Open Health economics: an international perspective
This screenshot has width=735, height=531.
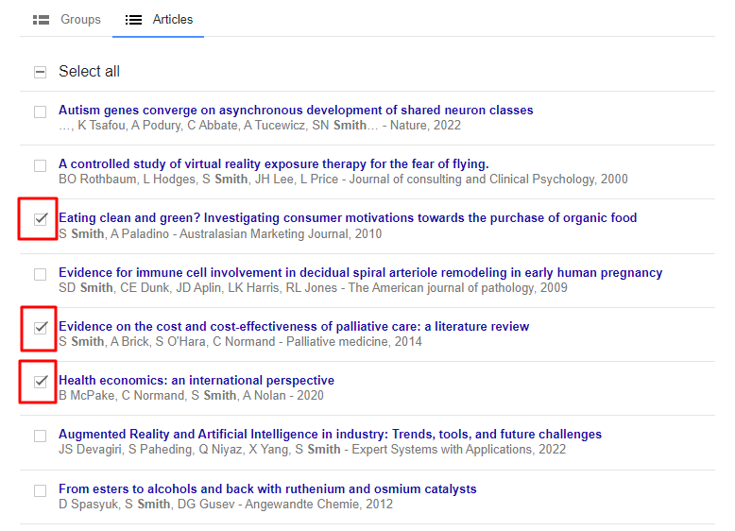pyautogui.click(x=197, y=380)
